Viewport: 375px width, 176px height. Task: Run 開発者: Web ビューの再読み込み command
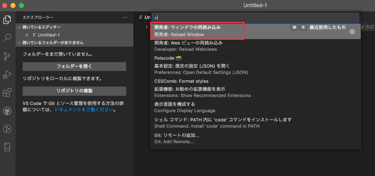pyautogui.click(x=256, y=46)
